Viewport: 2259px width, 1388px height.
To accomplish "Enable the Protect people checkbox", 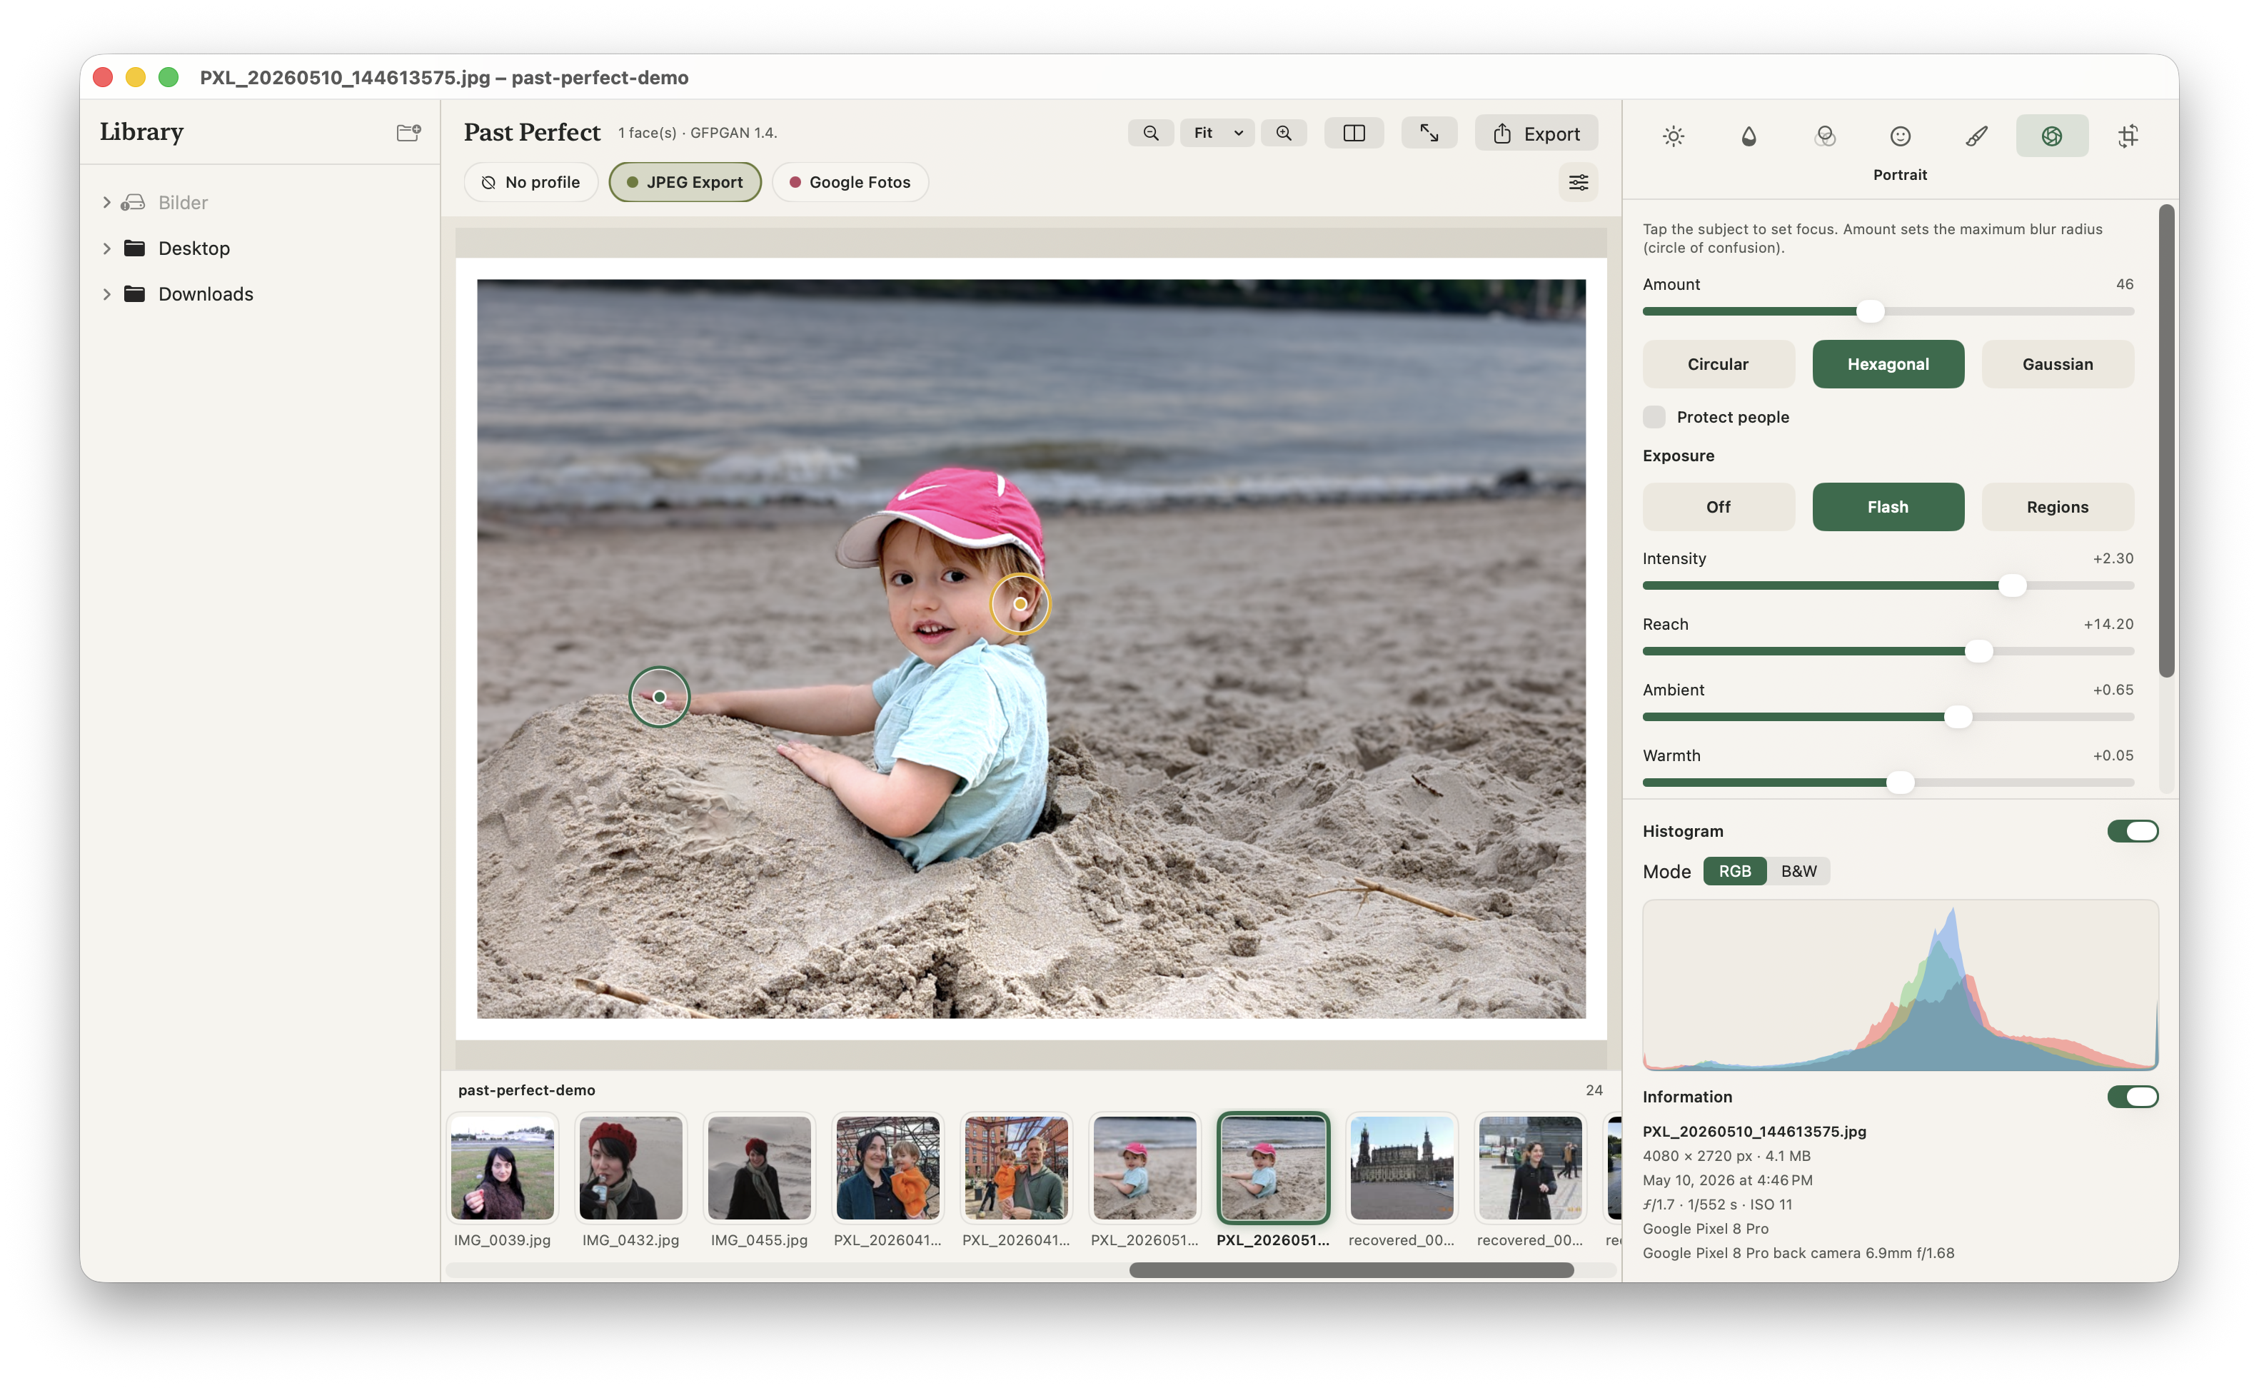I will point(1654,417).
